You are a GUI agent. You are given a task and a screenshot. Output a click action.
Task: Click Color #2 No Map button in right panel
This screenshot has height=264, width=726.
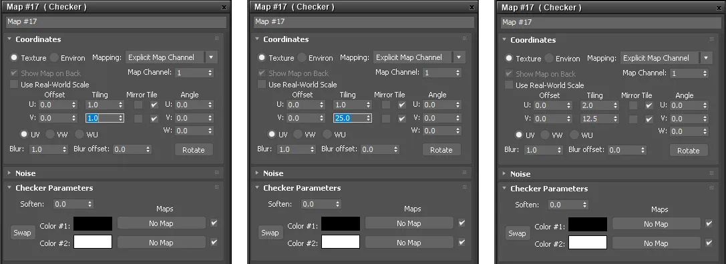coord(656,243)
